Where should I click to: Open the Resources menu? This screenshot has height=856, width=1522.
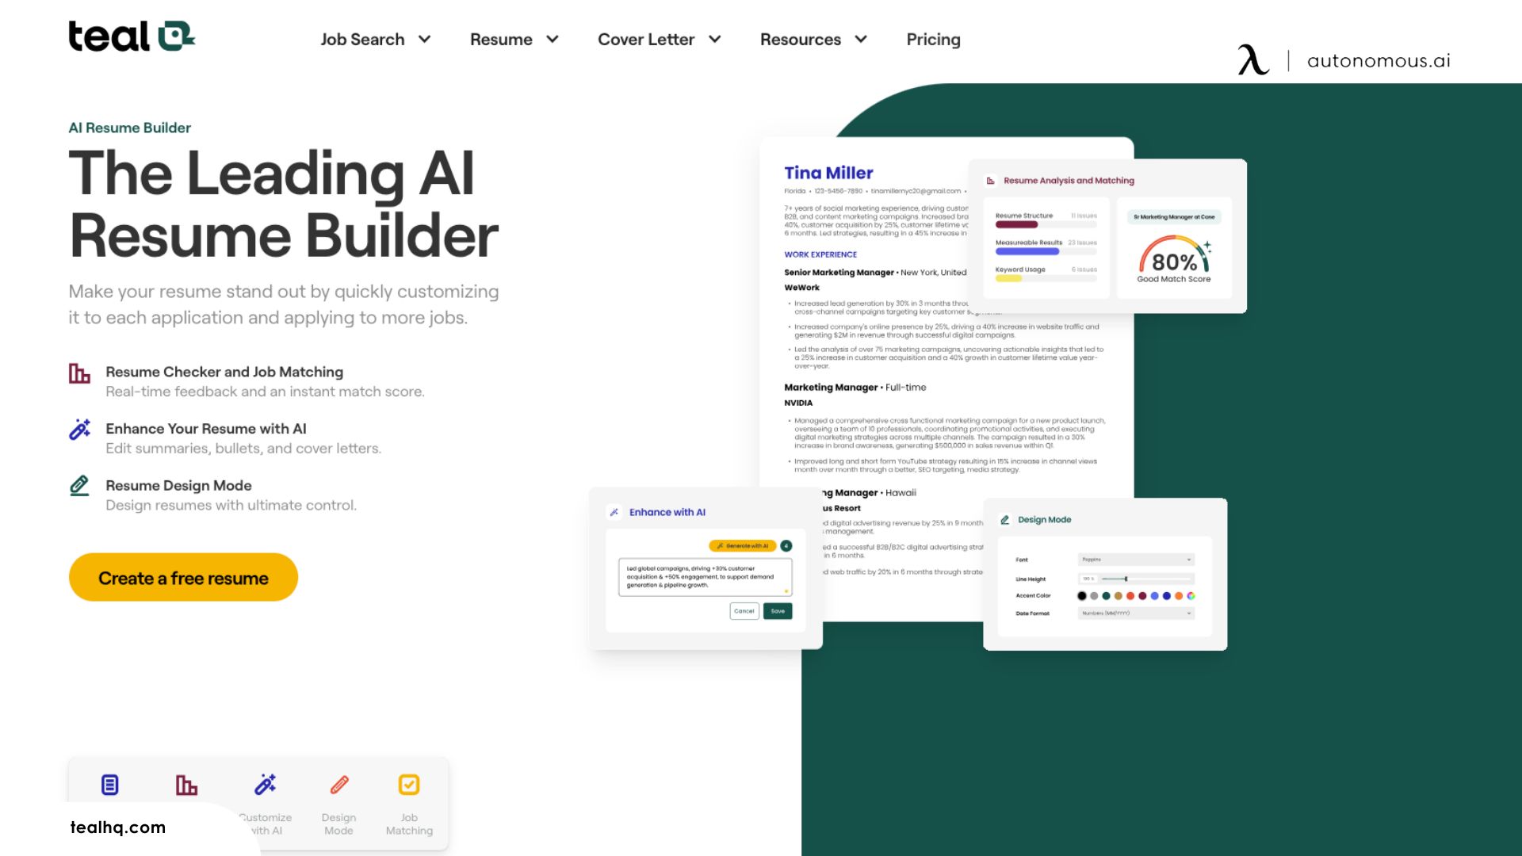[x=813, y=39]
